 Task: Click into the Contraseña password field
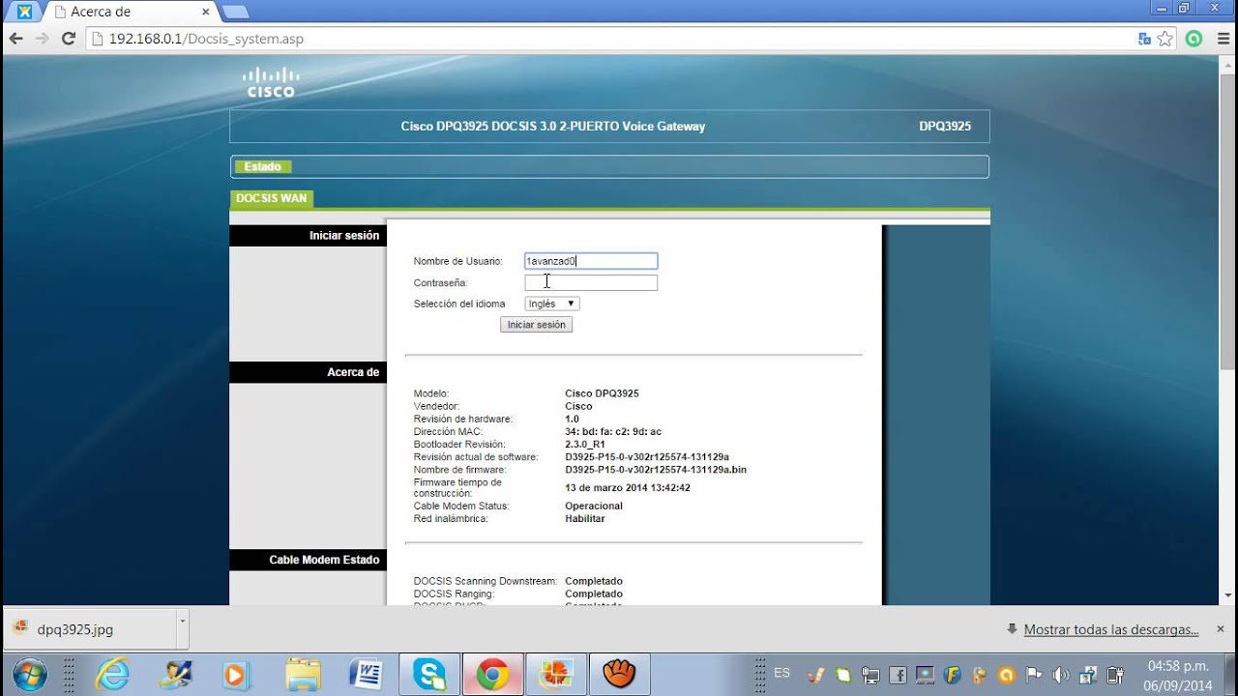(x=591, y=282)
